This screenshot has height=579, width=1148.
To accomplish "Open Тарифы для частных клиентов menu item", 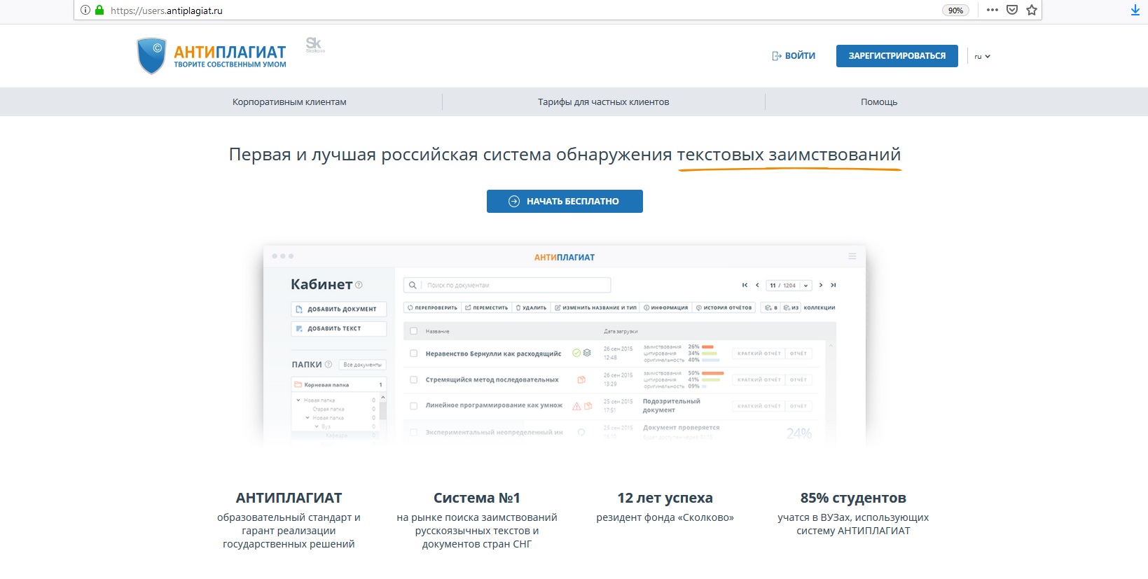I will tap(604, 102).
